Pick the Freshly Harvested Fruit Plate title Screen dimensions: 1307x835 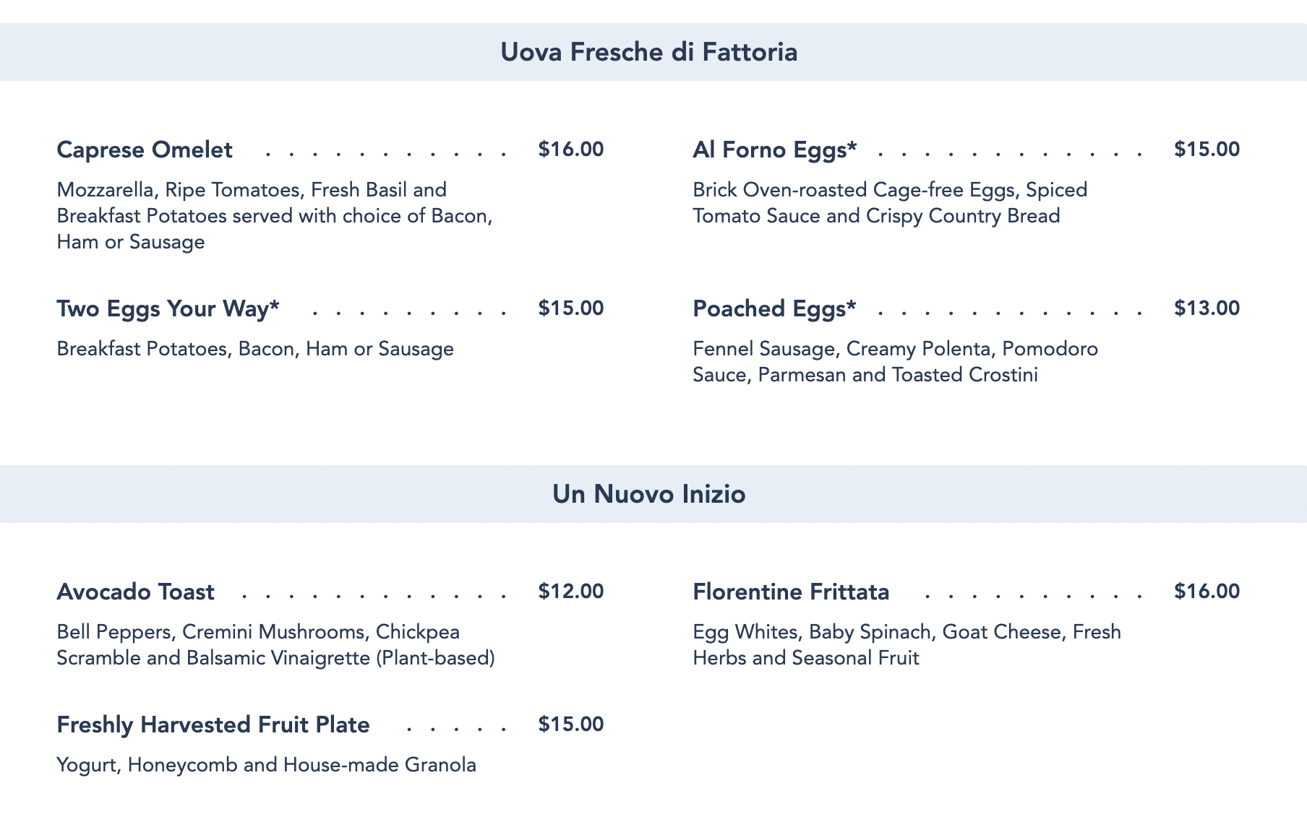point(213,724)
